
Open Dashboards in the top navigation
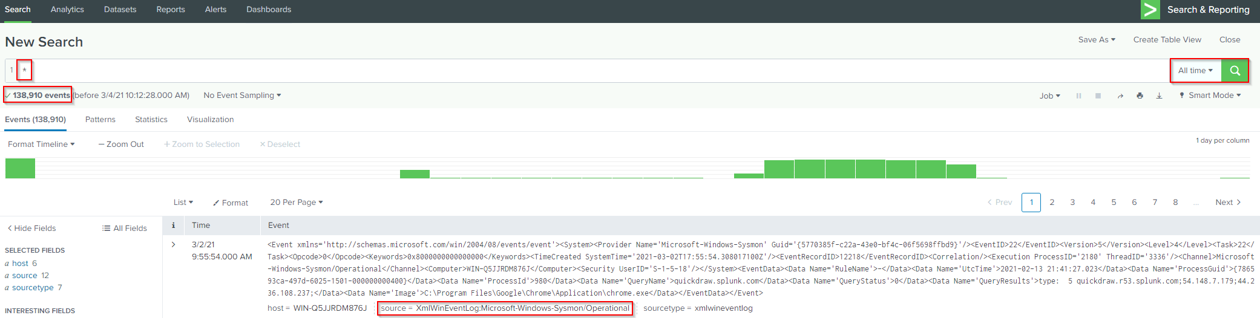click(x=269, y=10)
